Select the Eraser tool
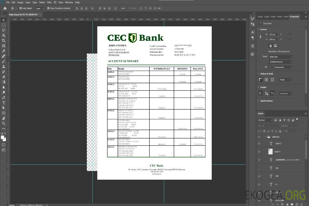The image size is (309, 206). [x=3, y=77]
